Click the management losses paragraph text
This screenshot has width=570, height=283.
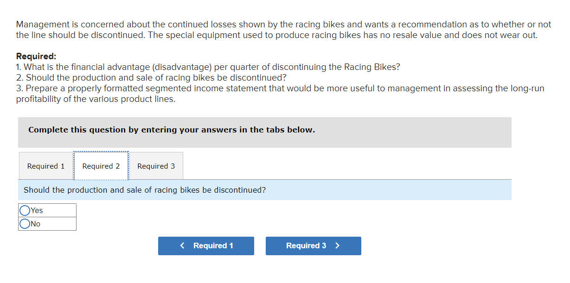click(278, 29)
